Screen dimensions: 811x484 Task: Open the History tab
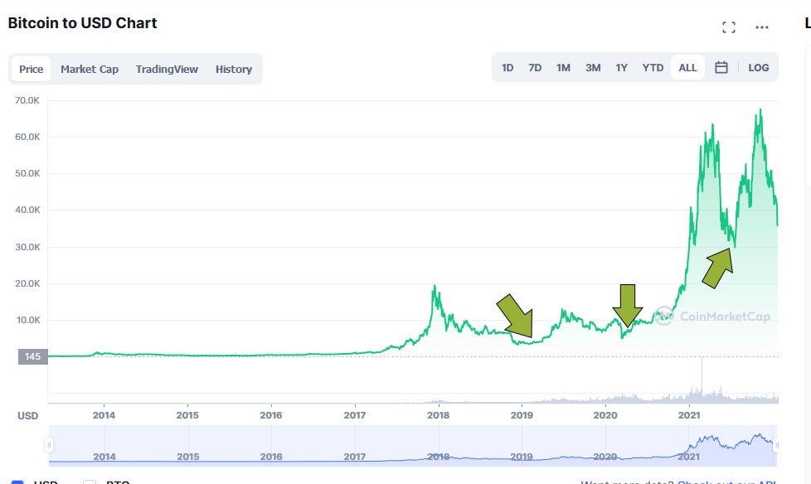234,69
